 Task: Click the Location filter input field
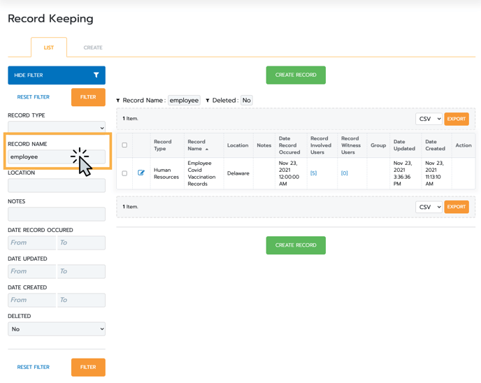pos(57,185)
